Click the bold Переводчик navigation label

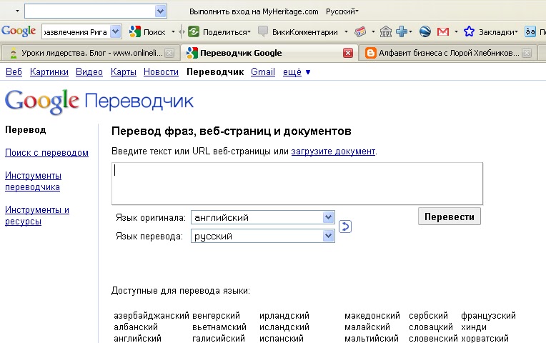point(215,72)
